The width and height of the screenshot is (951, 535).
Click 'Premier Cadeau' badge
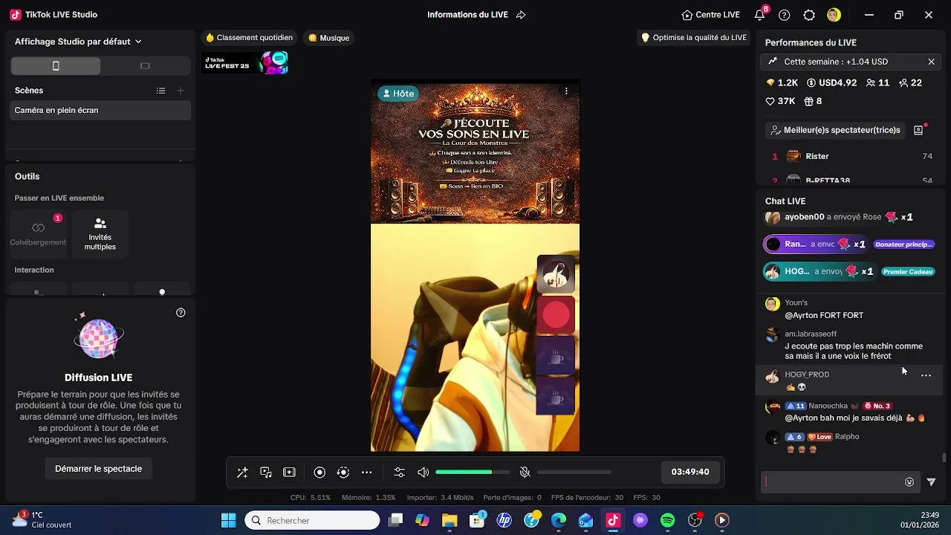tap(908, 272)
